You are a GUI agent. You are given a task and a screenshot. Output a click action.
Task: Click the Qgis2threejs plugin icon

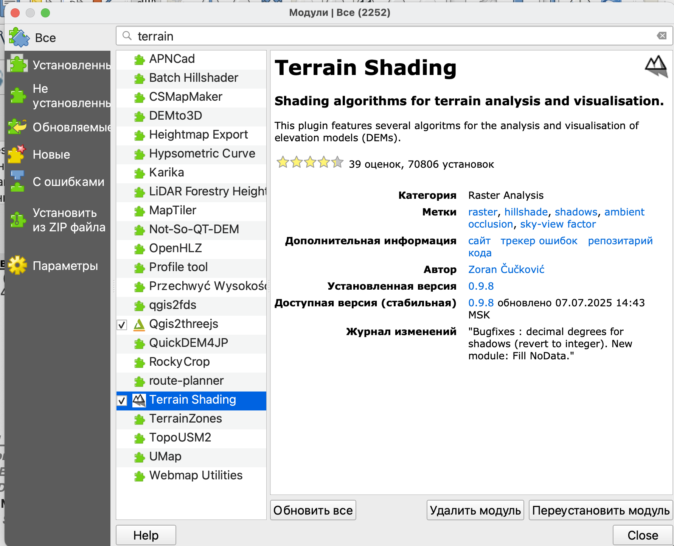(x=139, y=324)
